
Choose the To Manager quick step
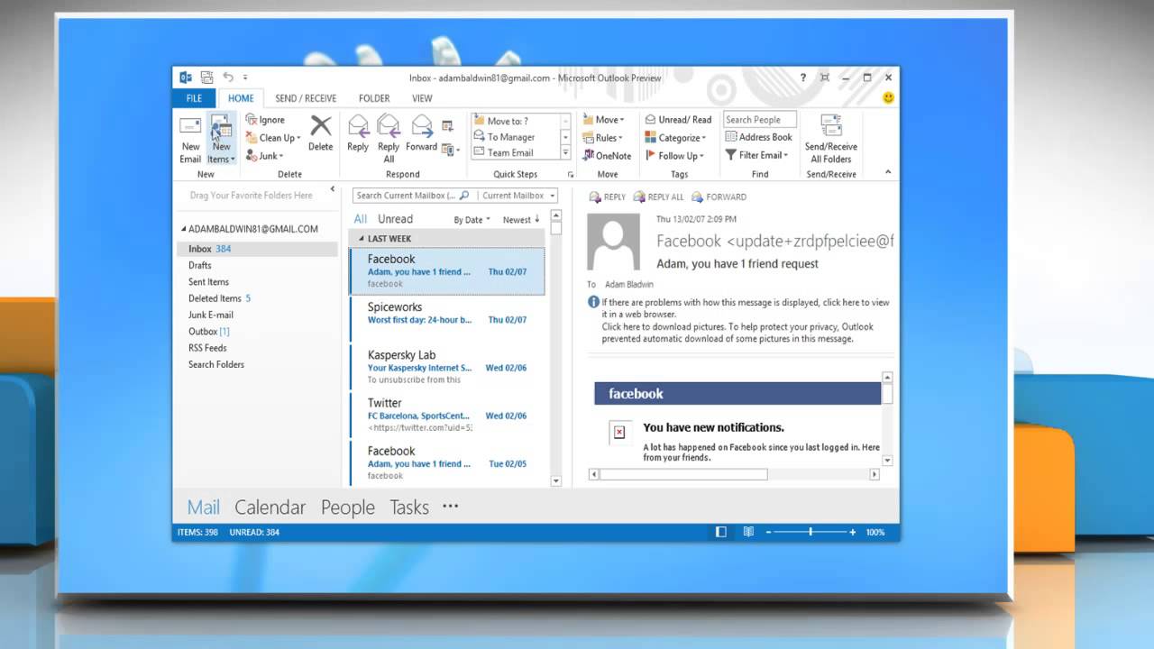pyautogui.click(x=515, y=137)
